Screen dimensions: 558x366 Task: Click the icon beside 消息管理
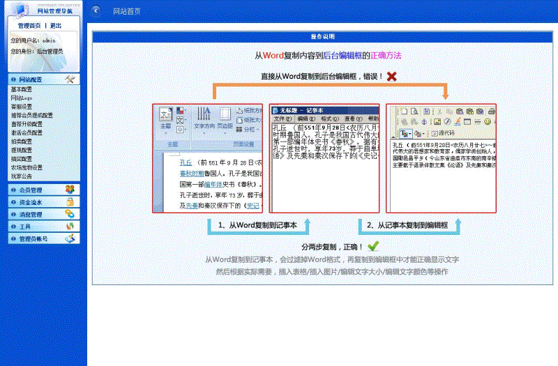(70, 215)
